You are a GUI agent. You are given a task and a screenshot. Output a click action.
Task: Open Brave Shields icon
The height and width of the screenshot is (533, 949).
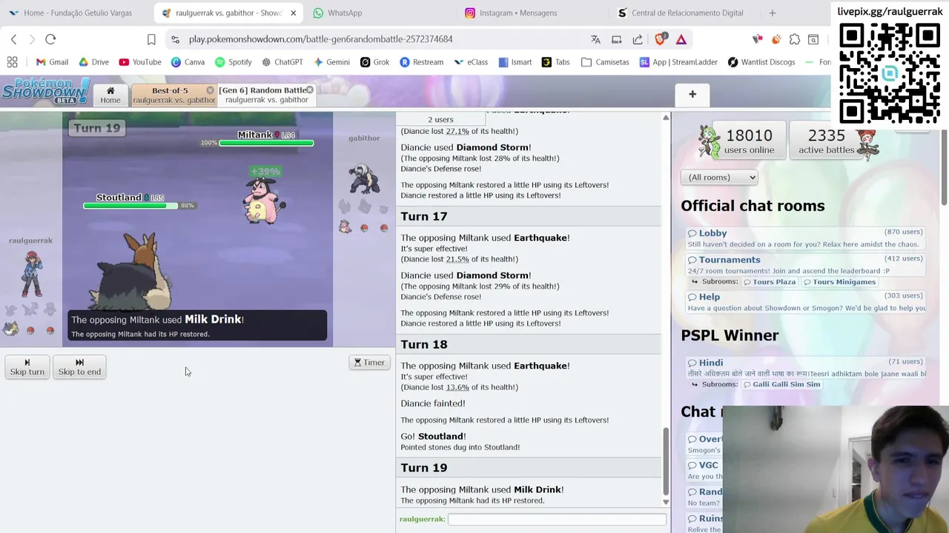click(x=661, y=39)
